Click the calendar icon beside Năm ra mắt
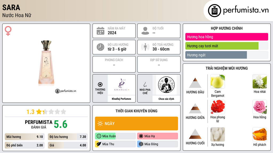The height and width of the screenshot is (153, 273). pyautogui.click(x=101, y=31)
